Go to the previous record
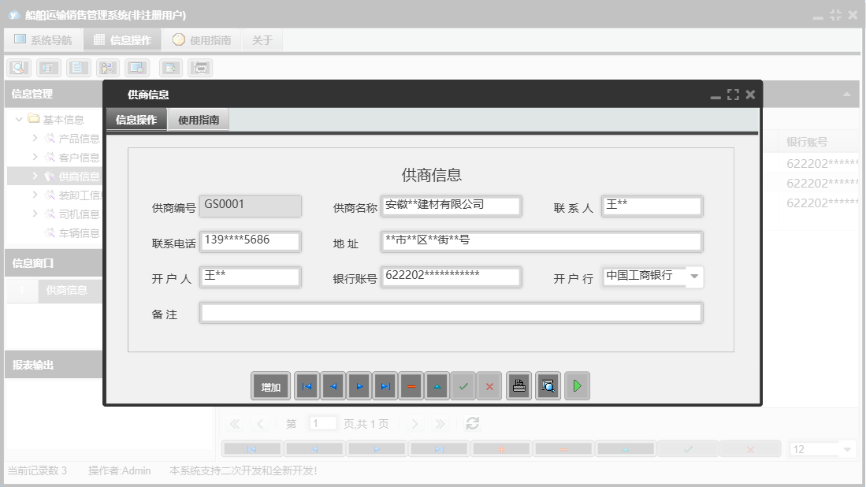 click(x=334, y=385)
